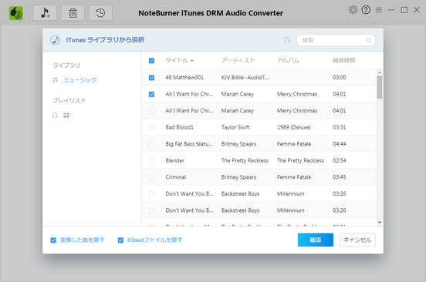Click the trash delete toolbar icon
The image size is (426, 282).
73,13
